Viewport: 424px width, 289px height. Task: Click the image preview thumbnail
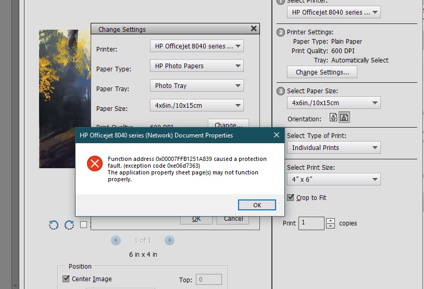65,98
